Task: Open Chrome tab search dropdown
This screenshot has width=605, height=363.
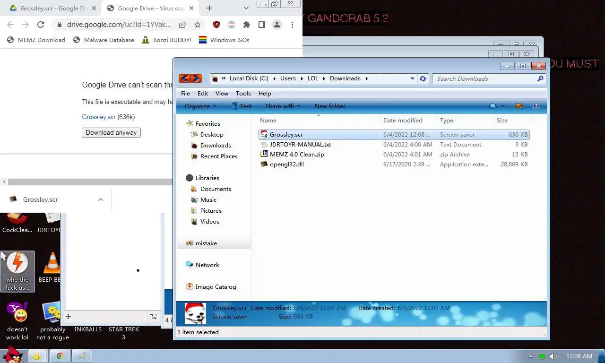Action: point(246,8)
